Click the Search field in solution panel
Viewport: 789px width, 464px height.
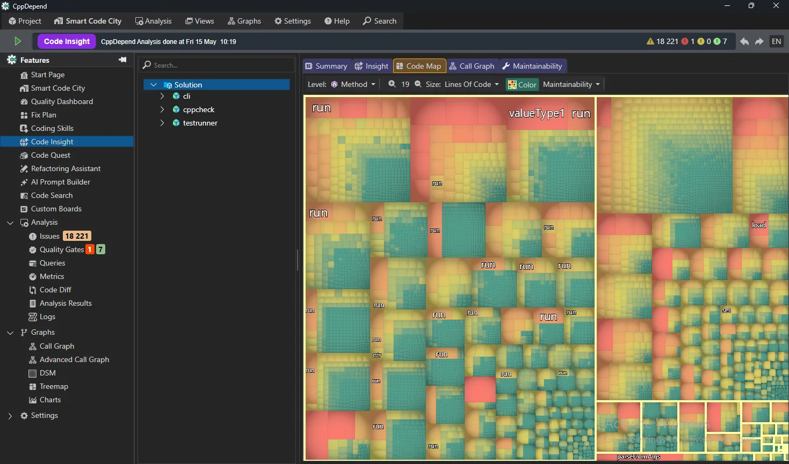pos(216,65)
